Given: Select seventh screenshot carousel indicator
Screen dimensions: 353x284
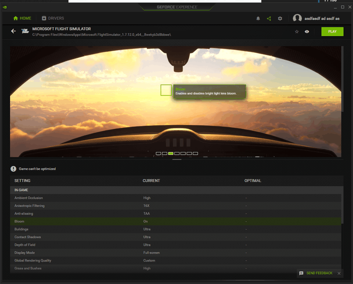Looking at the screenshot, I should pyautogui.click(x=195, y=153).
